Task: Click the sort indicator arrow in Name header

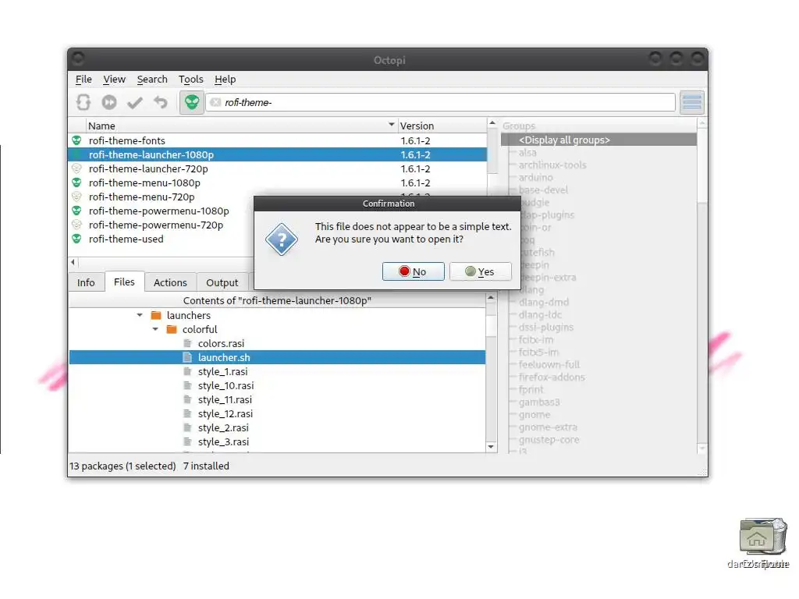Action: [x=392, y=124]
